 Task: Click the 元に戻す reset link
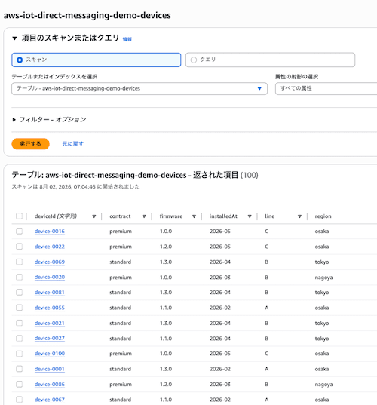coord(72,144)
